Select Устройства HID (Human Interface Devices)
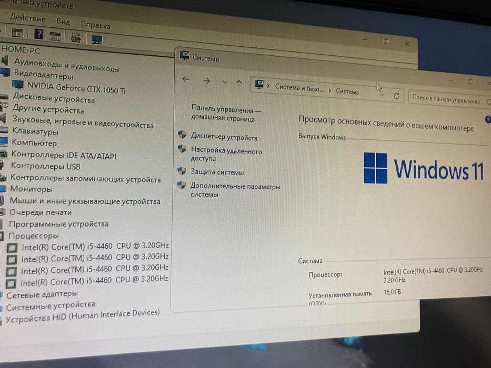 click(83, 316)
